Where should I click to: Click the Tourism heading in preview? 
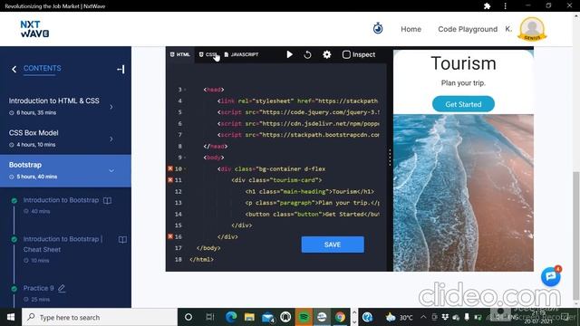point(463,63)
